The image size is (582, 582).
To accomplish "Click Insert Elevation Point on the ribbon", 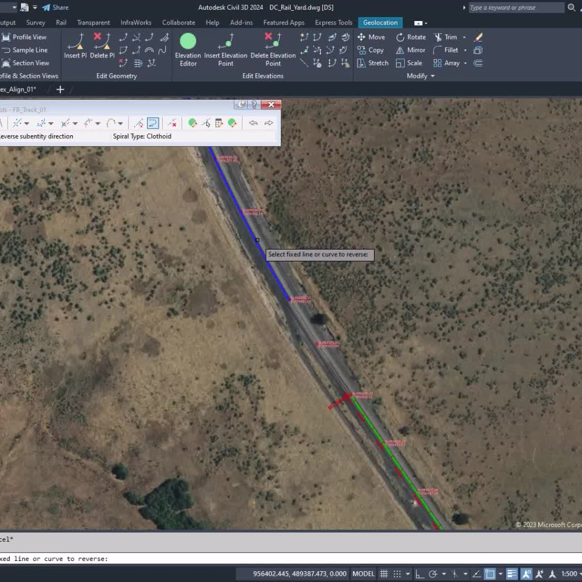I will coord(226,48).
